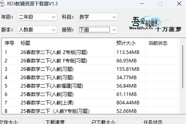Screen dimensions: 186x124
Task: Select row 25春数学二下(人教|习题)
Action: [x=90, y=94]
